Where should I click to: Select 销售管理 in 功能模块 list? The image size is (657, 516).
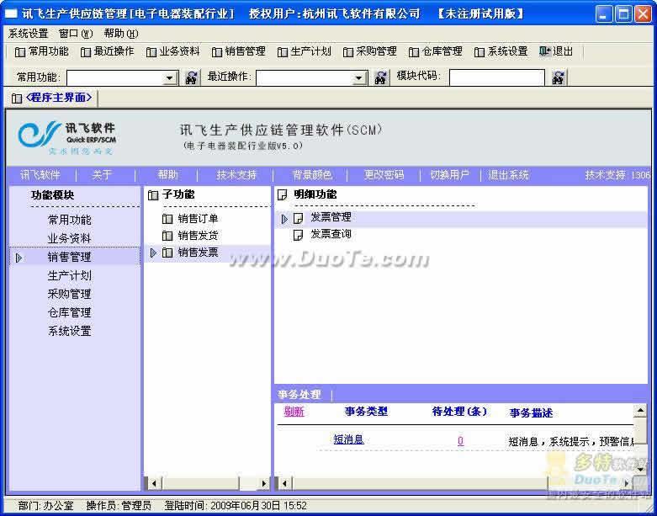pyautogui.click(x=70, y=257)
